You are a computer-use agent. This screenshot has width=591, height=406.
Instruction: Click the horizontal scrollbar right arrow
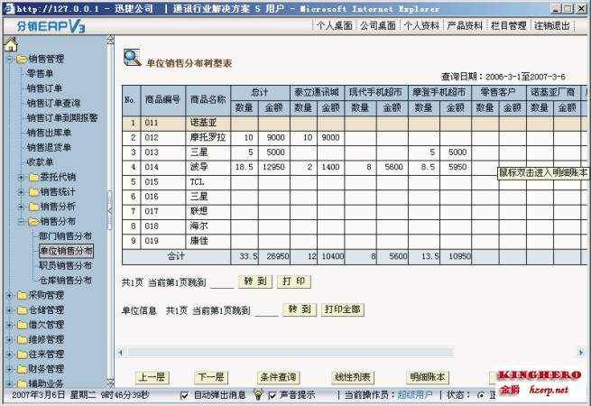pos(581,353)
